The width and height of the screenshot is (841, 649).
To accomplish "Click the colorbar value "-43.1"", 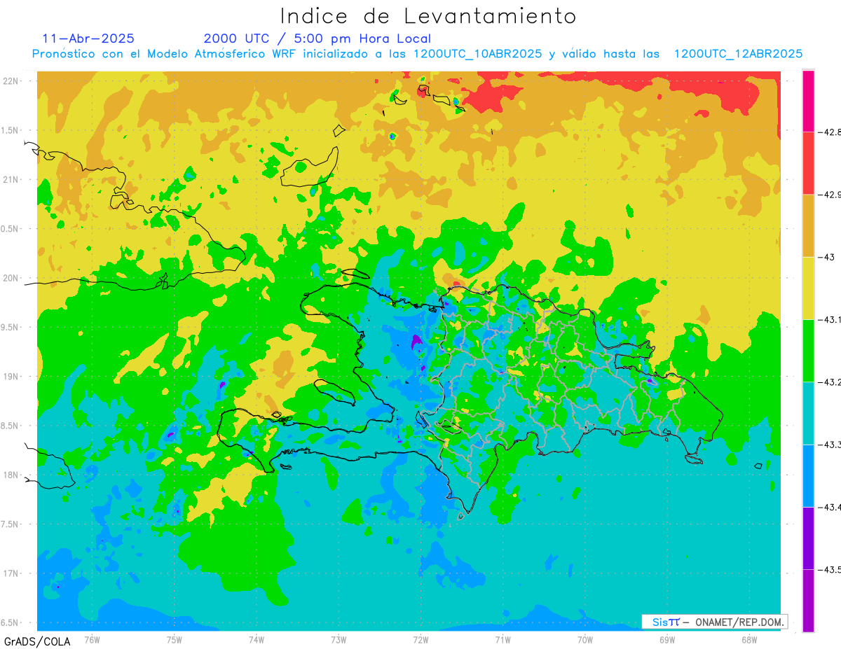I will (x=831, y=319).
